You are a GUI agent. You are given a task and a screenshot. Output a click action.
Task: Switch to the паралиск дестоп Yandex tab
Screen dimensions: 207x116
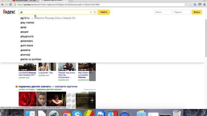click(53, 1)
